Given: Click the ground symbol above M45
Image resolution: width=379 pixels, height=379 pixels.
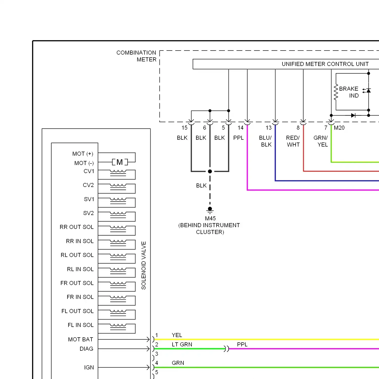Looking at the screenshot, I should coord(210,210).
